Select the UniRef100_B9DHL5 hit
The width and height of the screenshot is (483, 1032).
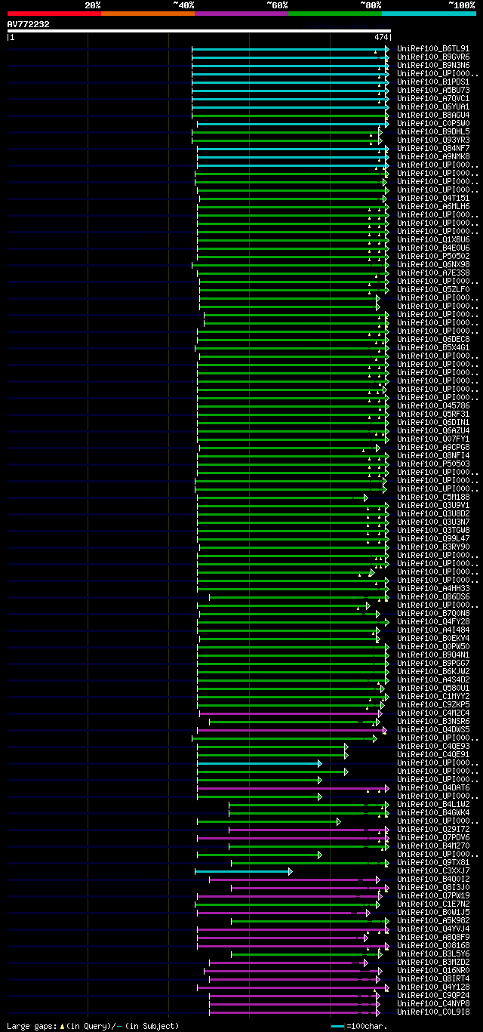click(x=435, y=131)
